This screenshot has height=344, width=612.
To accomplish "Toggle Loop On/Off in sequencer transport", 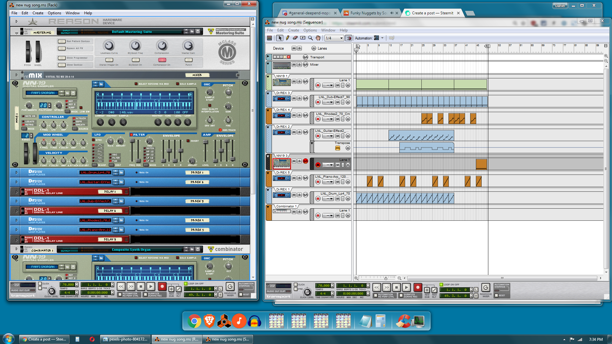I will pyautogui.click(x=441, y=284).
